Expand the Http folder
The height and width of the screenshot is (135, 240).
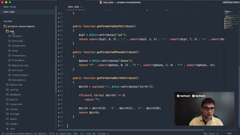tap(15, 51)
